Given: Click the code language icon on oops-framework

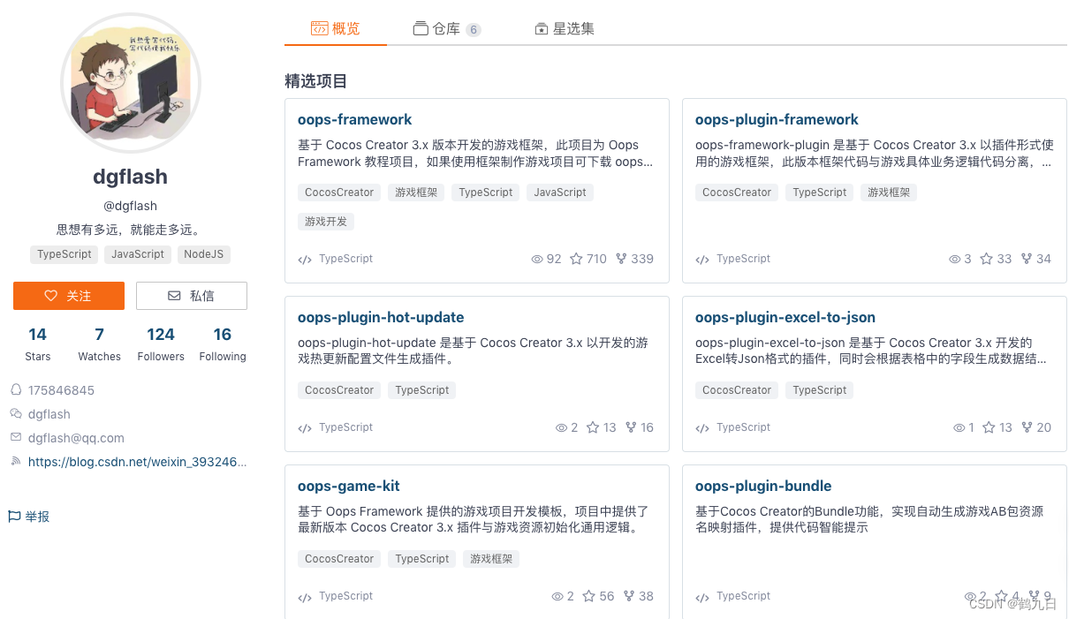Looking at the screenshot, I should pos(305,260).
